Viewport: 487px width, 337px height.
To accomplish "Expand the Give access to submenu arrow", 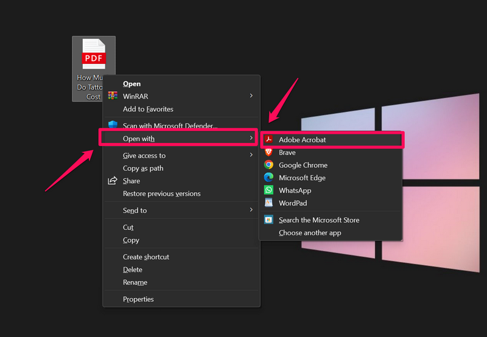I will click(251, 155).
